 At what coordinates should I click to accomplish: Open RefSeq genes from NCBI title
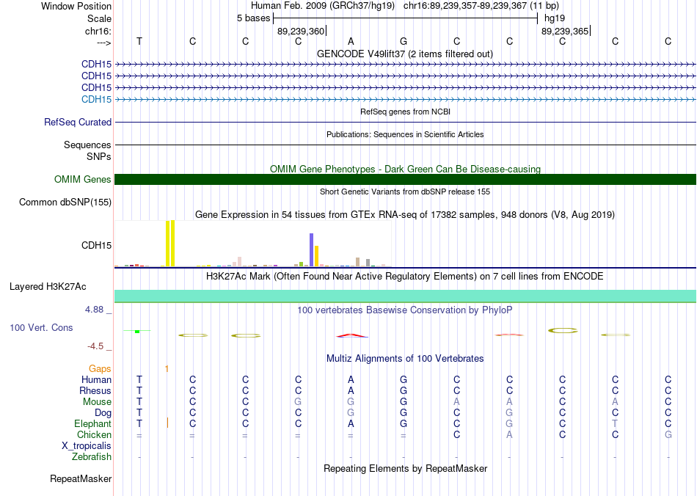(x=405, y=112)
